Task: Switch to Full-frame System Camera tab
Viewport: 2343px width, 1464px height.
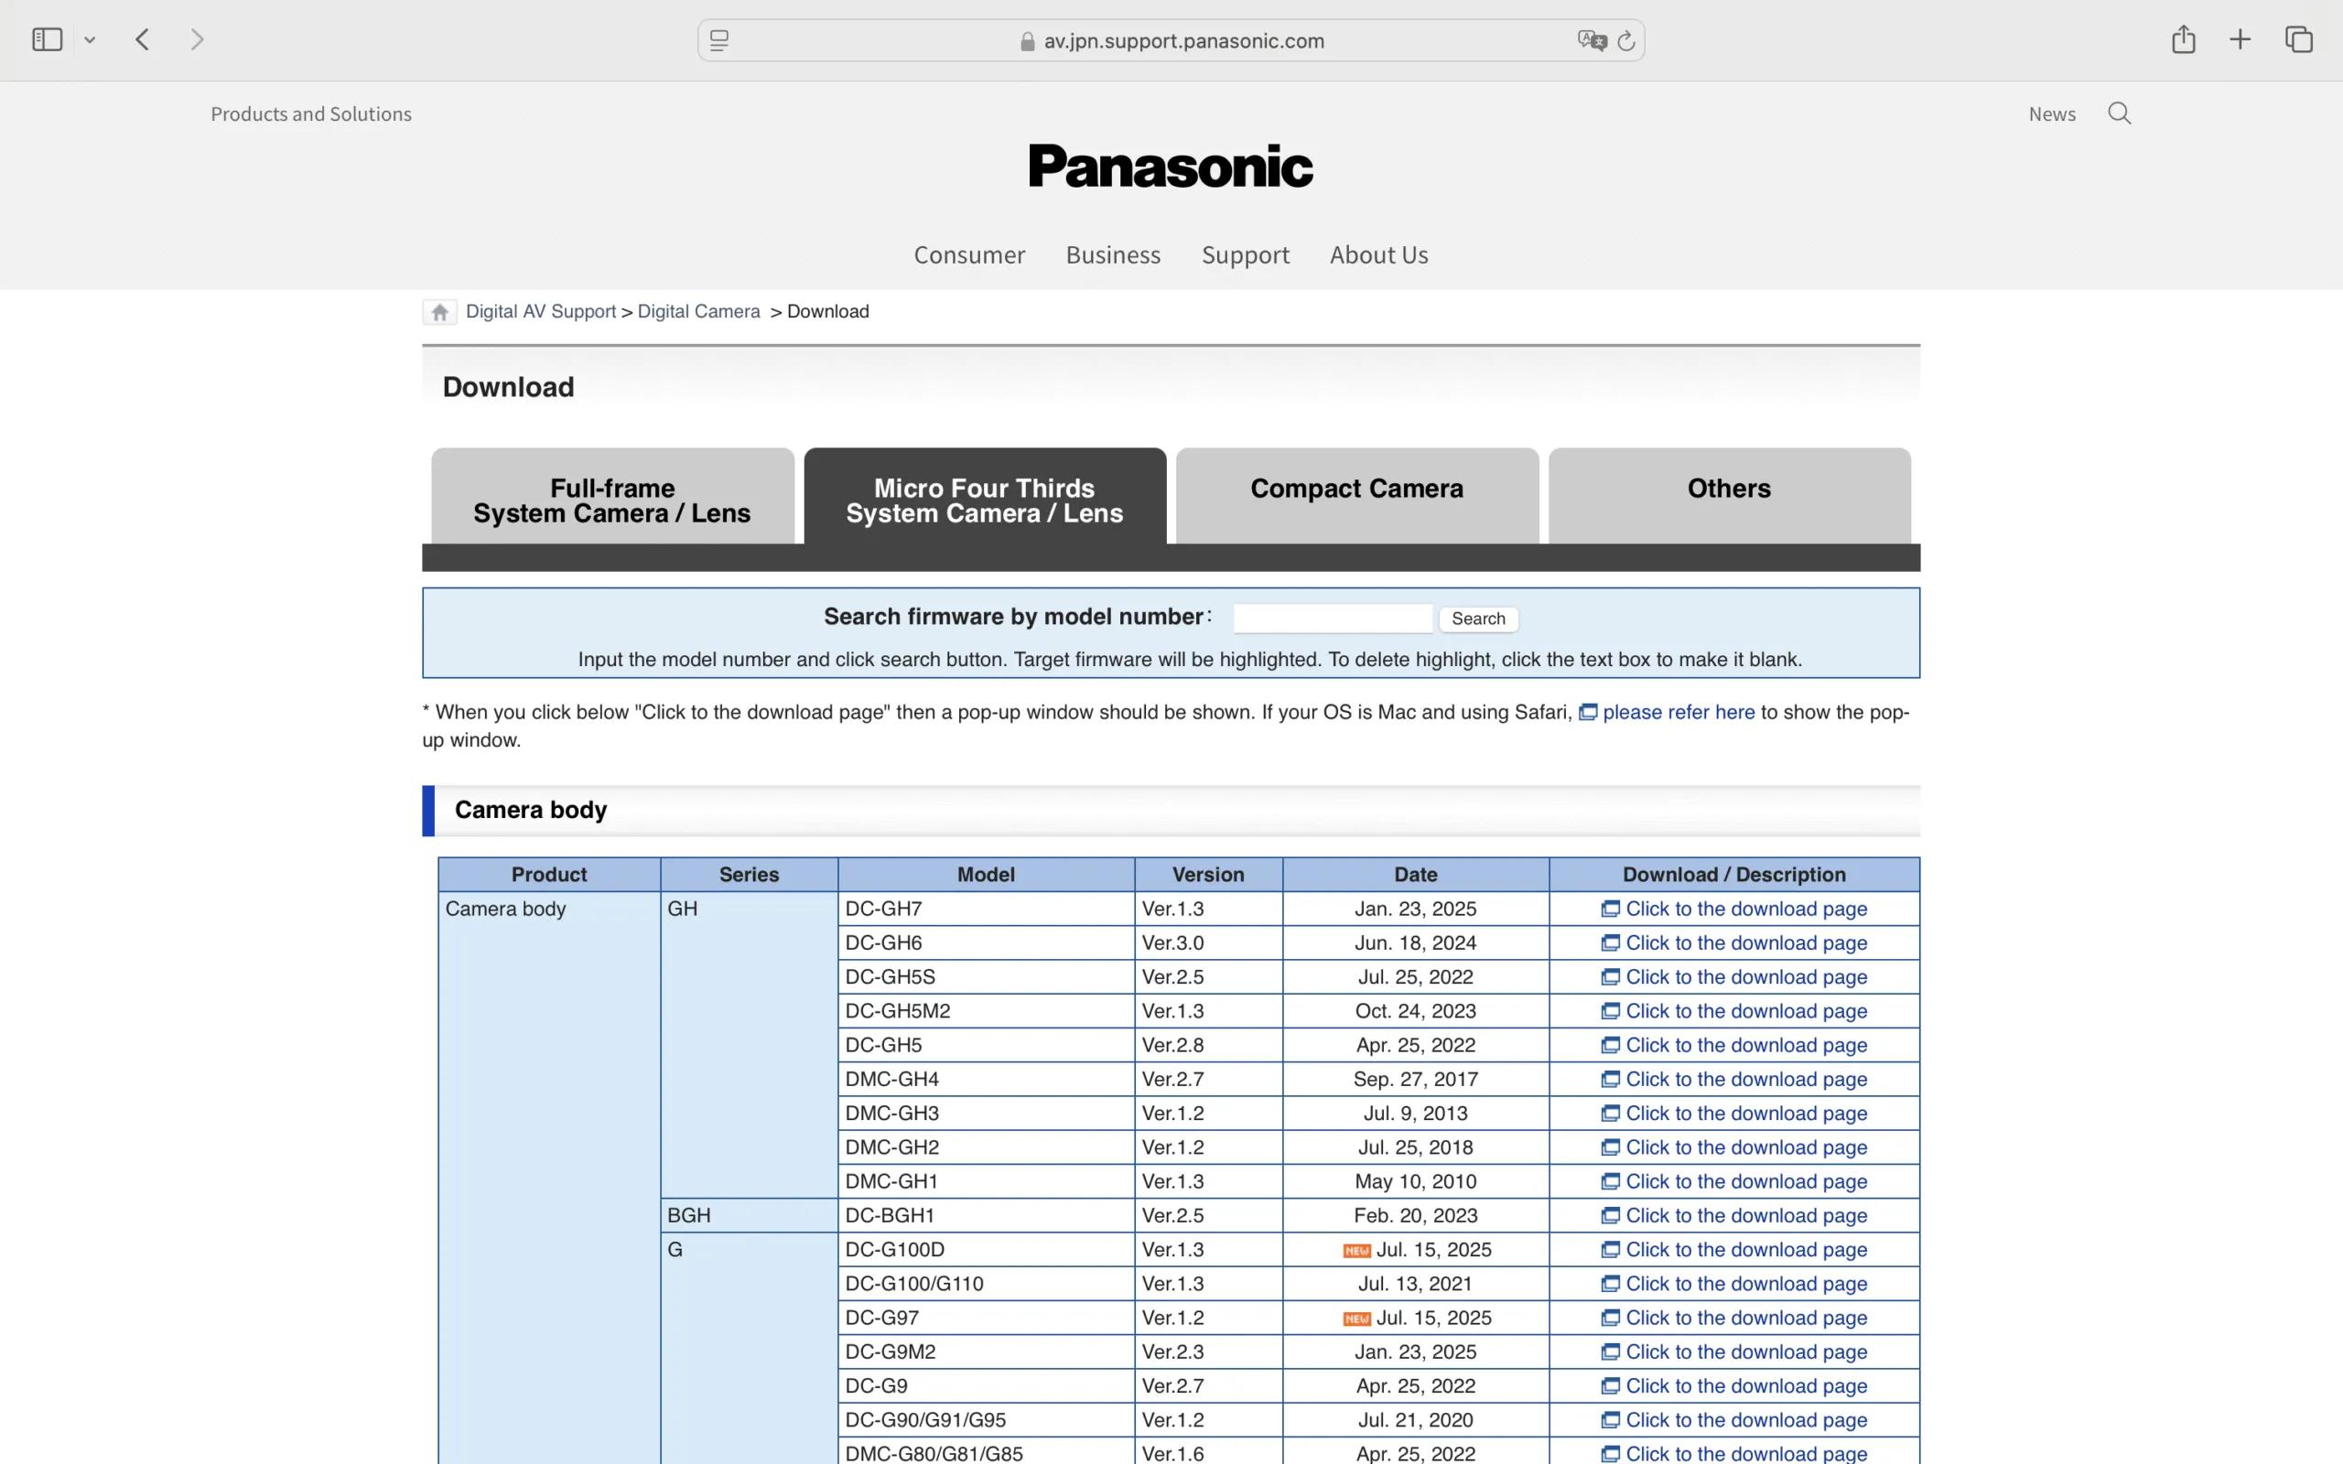Action: point(613,496)
